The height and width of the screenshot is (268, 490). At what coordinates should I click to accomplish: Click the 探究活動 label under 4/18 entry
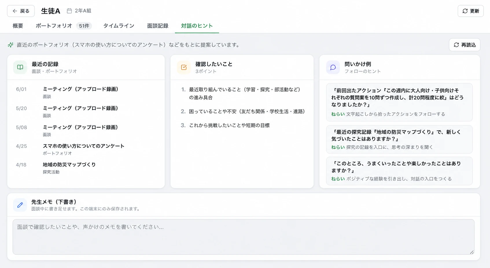click(51, 172)
